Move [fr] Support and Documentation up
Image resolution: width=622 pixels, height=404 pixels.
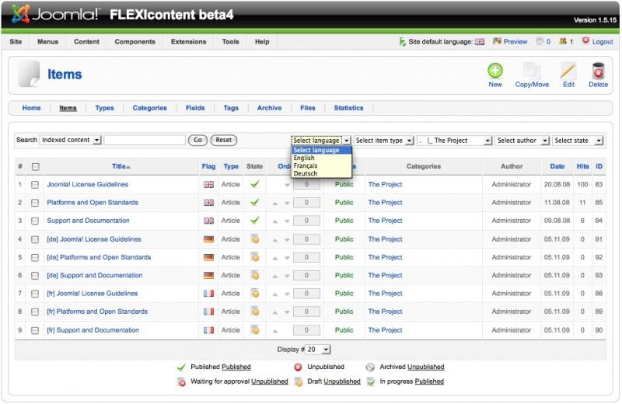[275, 331]
